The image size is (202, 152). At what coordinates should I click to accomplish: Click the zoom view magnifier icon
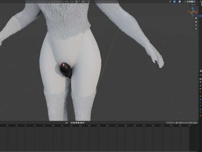coord(196,18)
